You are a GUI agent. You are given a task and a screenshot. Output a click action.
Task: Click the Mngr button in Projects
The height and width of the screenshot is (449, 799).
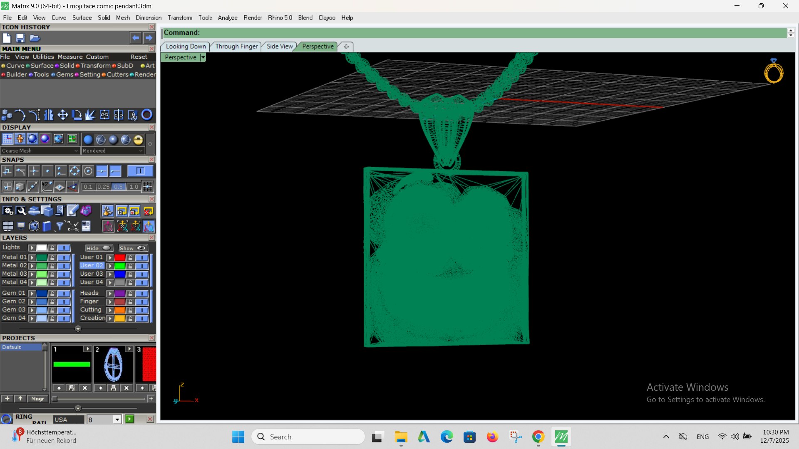pyautogui.click(x=37, y=399)
